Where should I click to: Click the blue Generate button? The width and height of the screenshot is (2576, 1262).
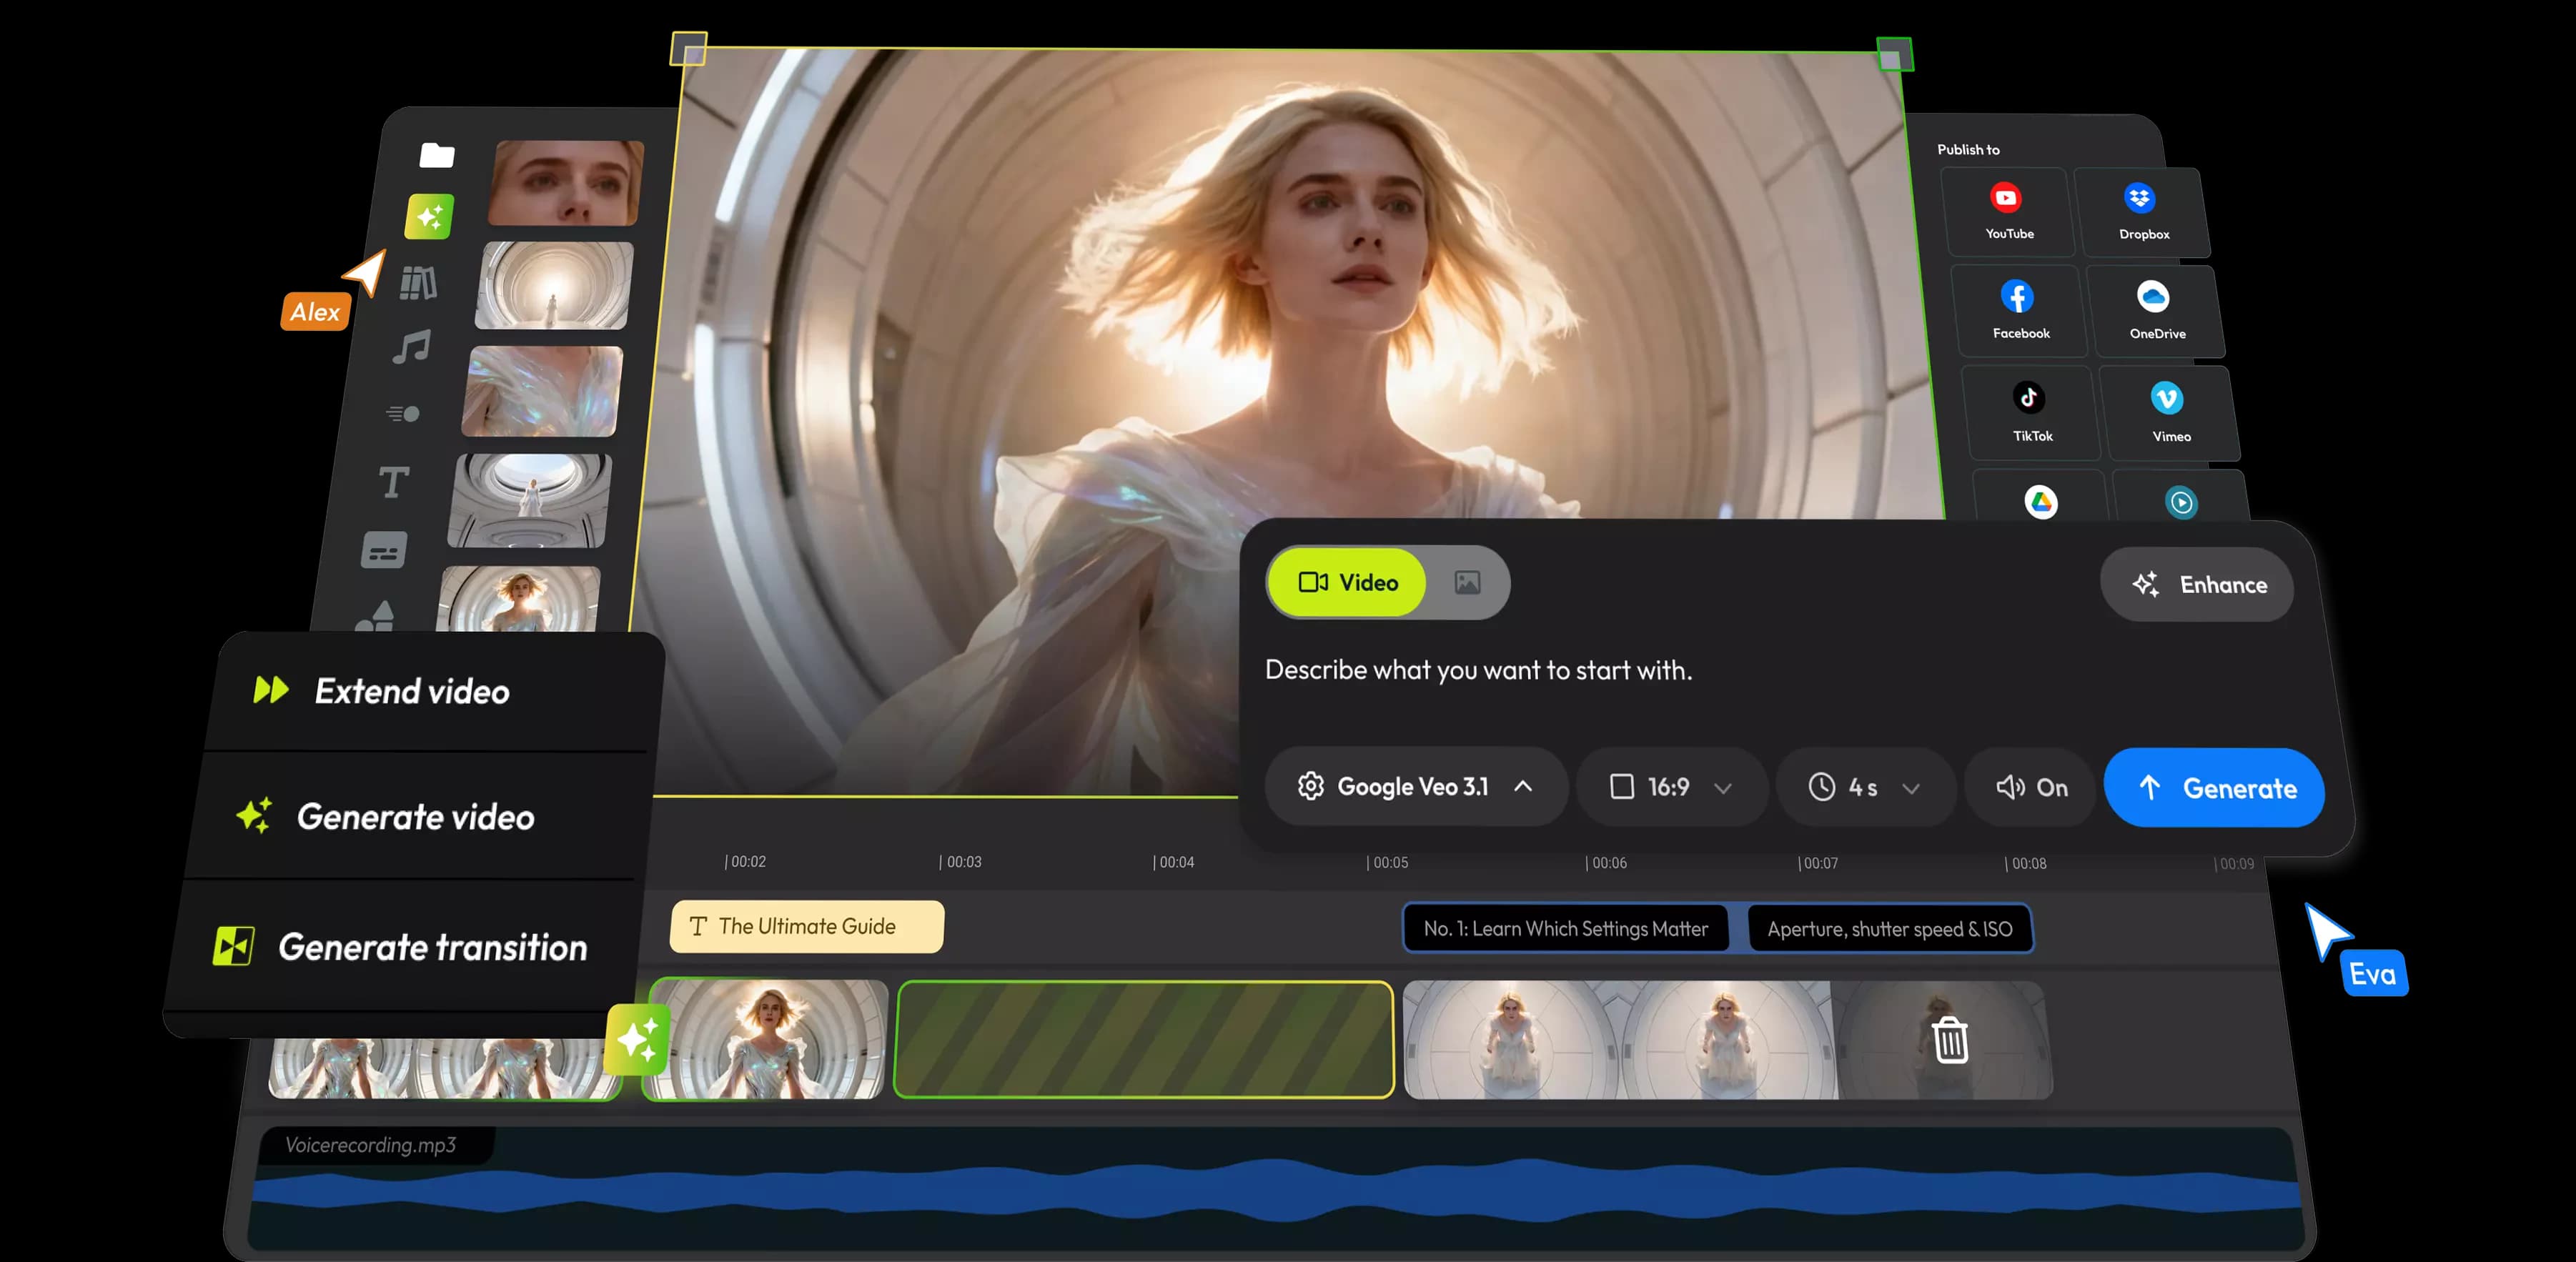(x=2214, y=788)
